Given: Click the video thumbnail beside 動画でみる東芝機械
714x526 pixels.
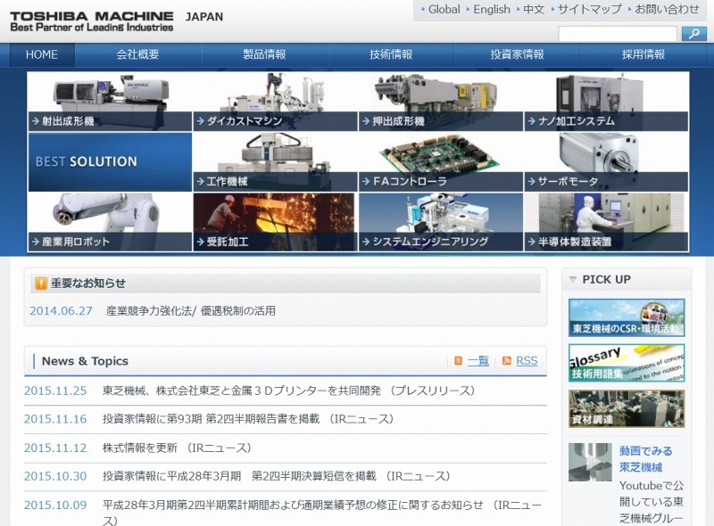Looking at the screenshot, I should pyautogui.click(x=590, y=463).
